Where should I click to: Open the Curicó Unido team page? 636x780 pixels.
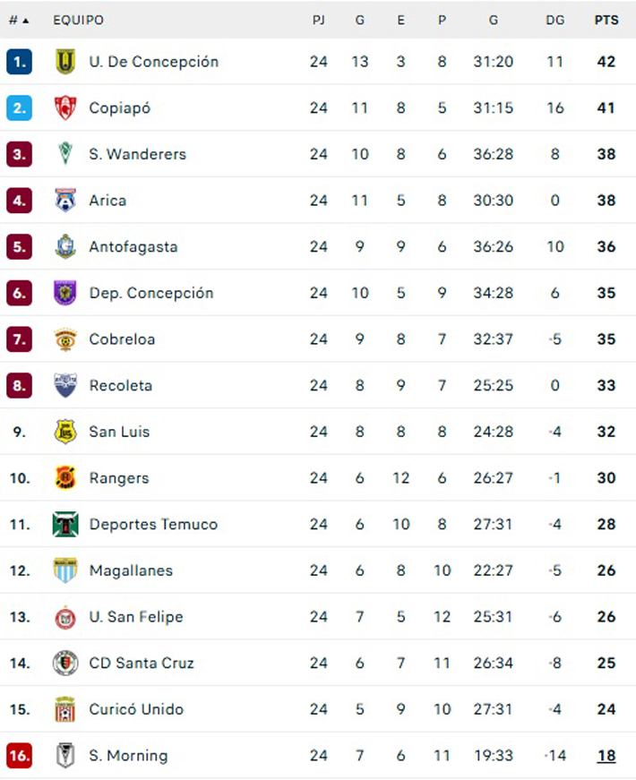pos(136,709)
